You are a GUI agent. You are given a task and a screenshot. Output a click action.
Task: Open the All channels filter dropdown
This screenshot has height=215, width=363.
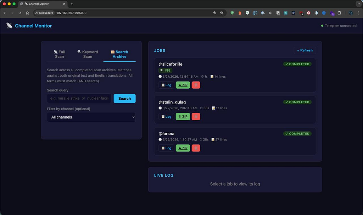click(91, 117)
